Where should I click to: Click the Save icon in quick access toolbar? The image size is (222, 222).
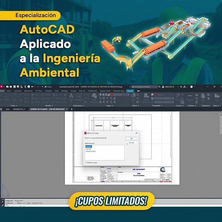(x=15, y=87)
